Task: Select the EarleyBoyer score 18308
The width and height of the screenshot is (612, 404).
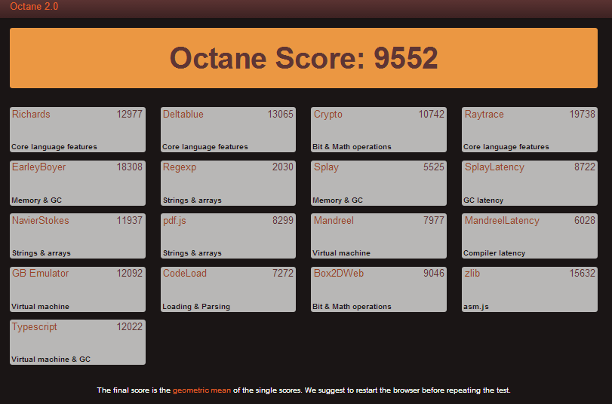Action: (130, 167)
